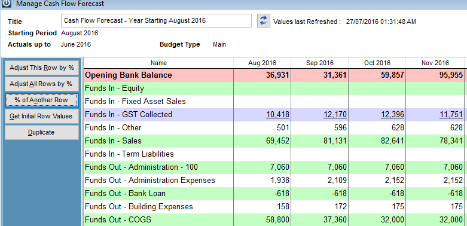
Task: Click into the Title input field
Action: coord(156,21)
